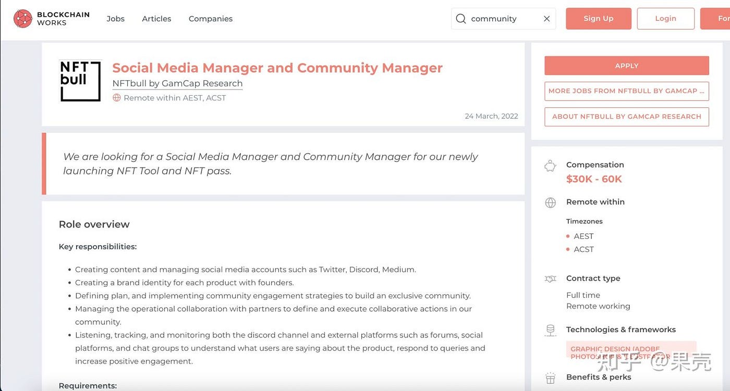730x391 pixels.
Task: Click the search magnifier icon
Action: pos(460,19)
